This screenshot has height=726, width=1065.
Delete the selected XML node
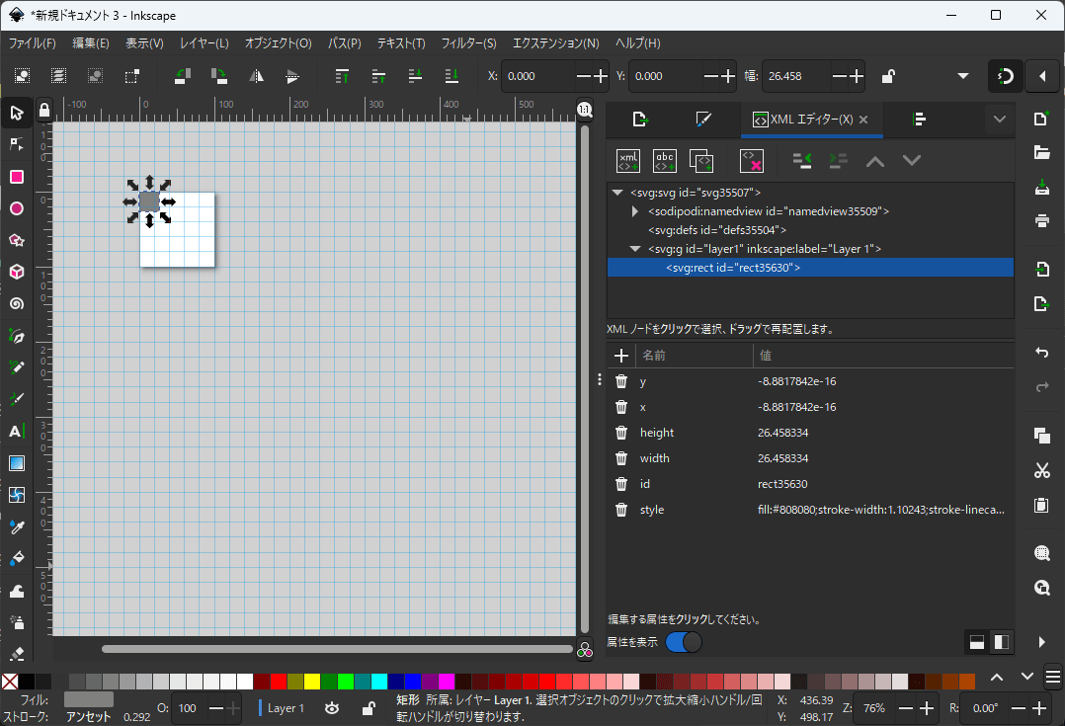(751, 160)
